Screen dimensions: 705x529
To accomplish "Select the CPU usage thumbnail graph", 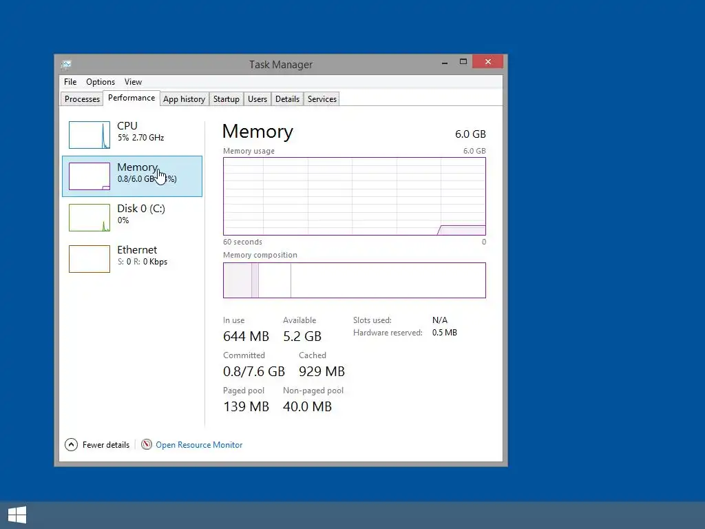I will click(89, 135).
